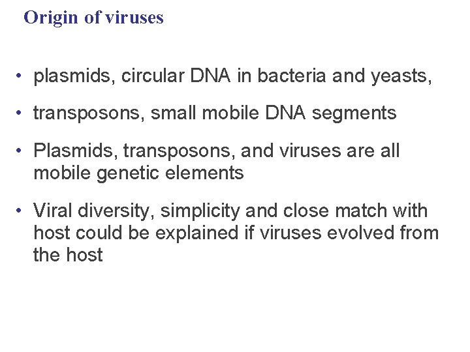Click the 'mobile genetic elements' text line

138,173
